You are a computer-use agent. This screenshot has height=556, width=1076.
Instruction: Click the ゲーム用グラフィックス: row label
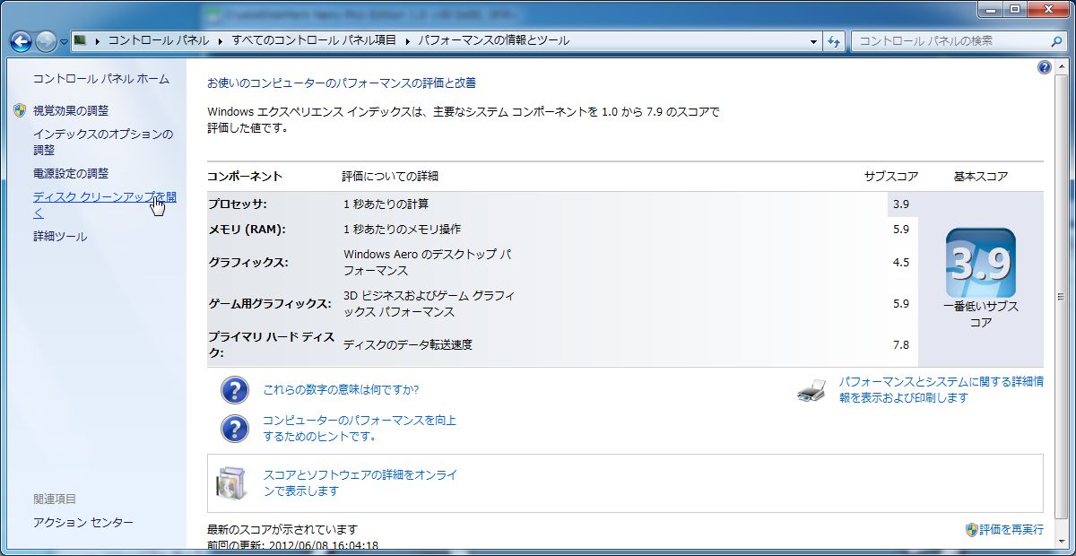pyautogui.click(x=270, y=304)
